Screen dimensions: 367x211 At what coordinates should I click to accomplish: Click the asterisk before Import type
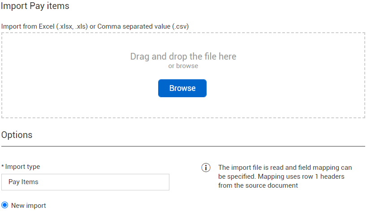pos(3,166)
